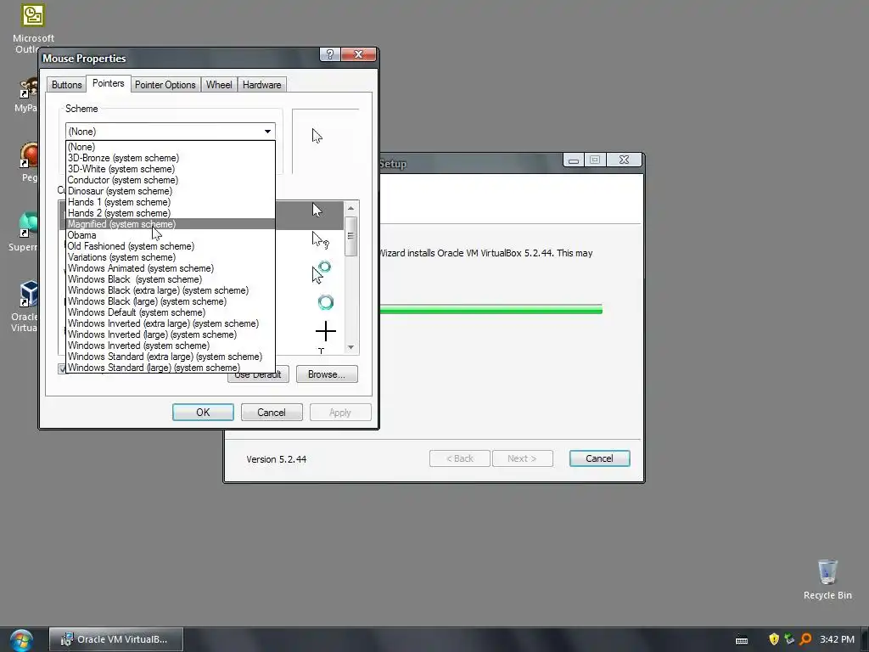Click the help question mark in Mouse Properties
The height and width of the screenshot is (652, 869).
coord(330,54)
